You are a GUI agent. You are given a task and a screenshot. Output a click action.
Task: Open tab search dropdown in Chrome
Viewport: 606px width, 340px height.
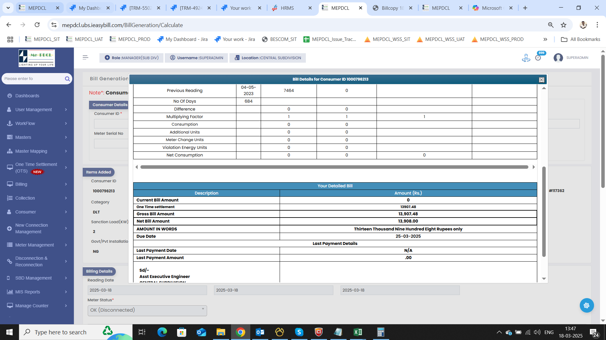tap(8, 8)
